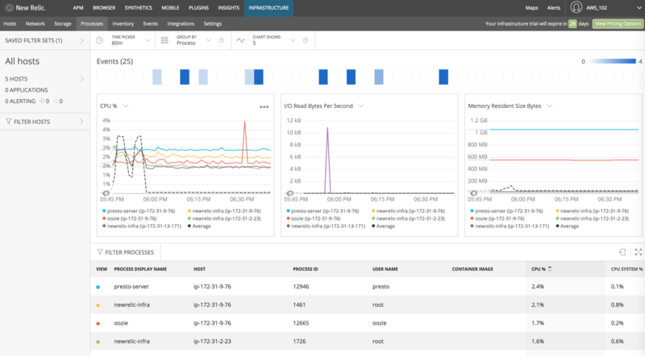Click the time picker clock icon

(99, 40)
